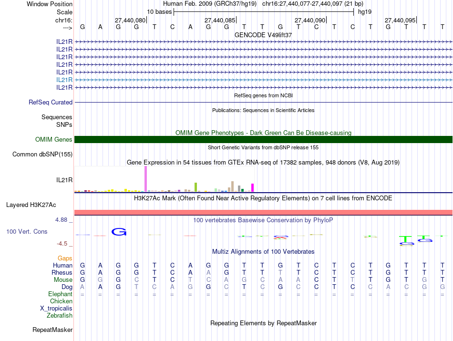Open the GENCODE V49lift37 track title
The width and height of the screenshot is (453, 341).
(263, 35)
